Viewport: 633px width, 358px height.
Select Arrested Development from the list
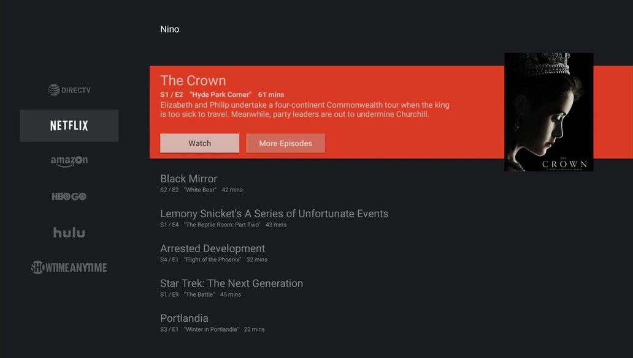point(212,248)
